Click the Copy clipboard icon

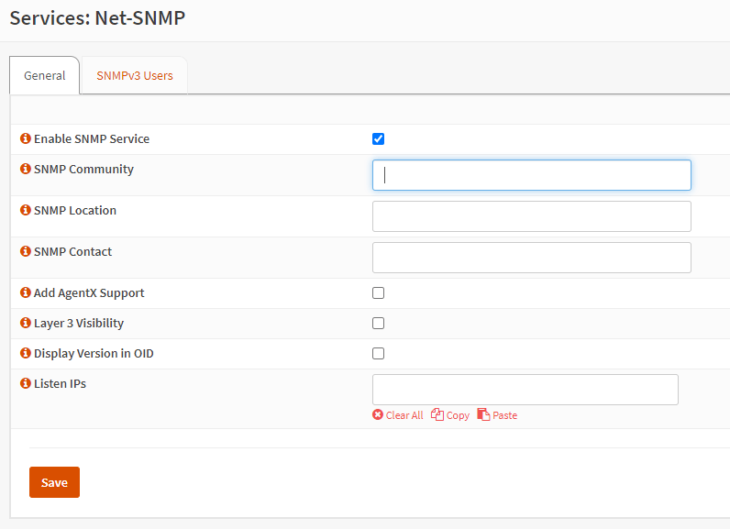click(437, 414)
